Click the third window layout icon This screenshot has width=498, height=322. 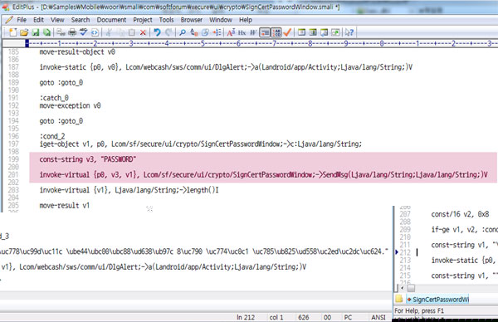tap(325, 32)
